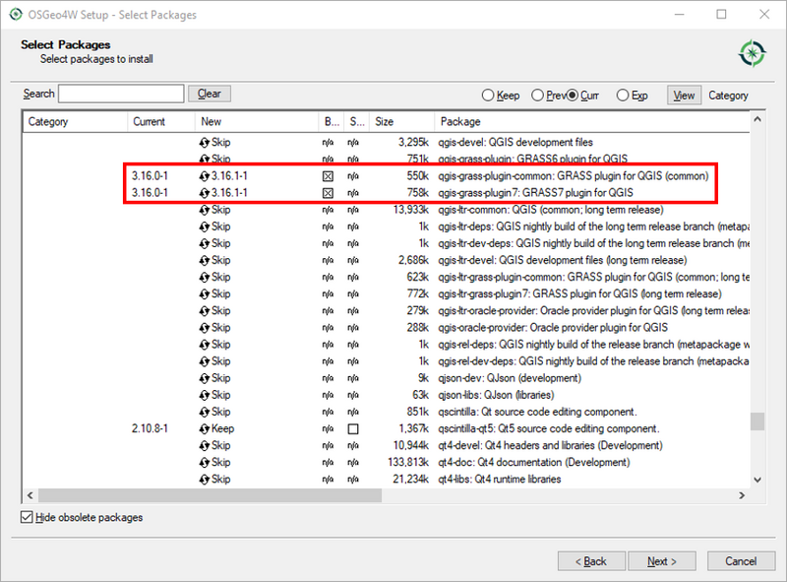787x582 pixels.
Task: Click cycle icon for qgis-grass-plugin-common row
Action: pos(204,176)
